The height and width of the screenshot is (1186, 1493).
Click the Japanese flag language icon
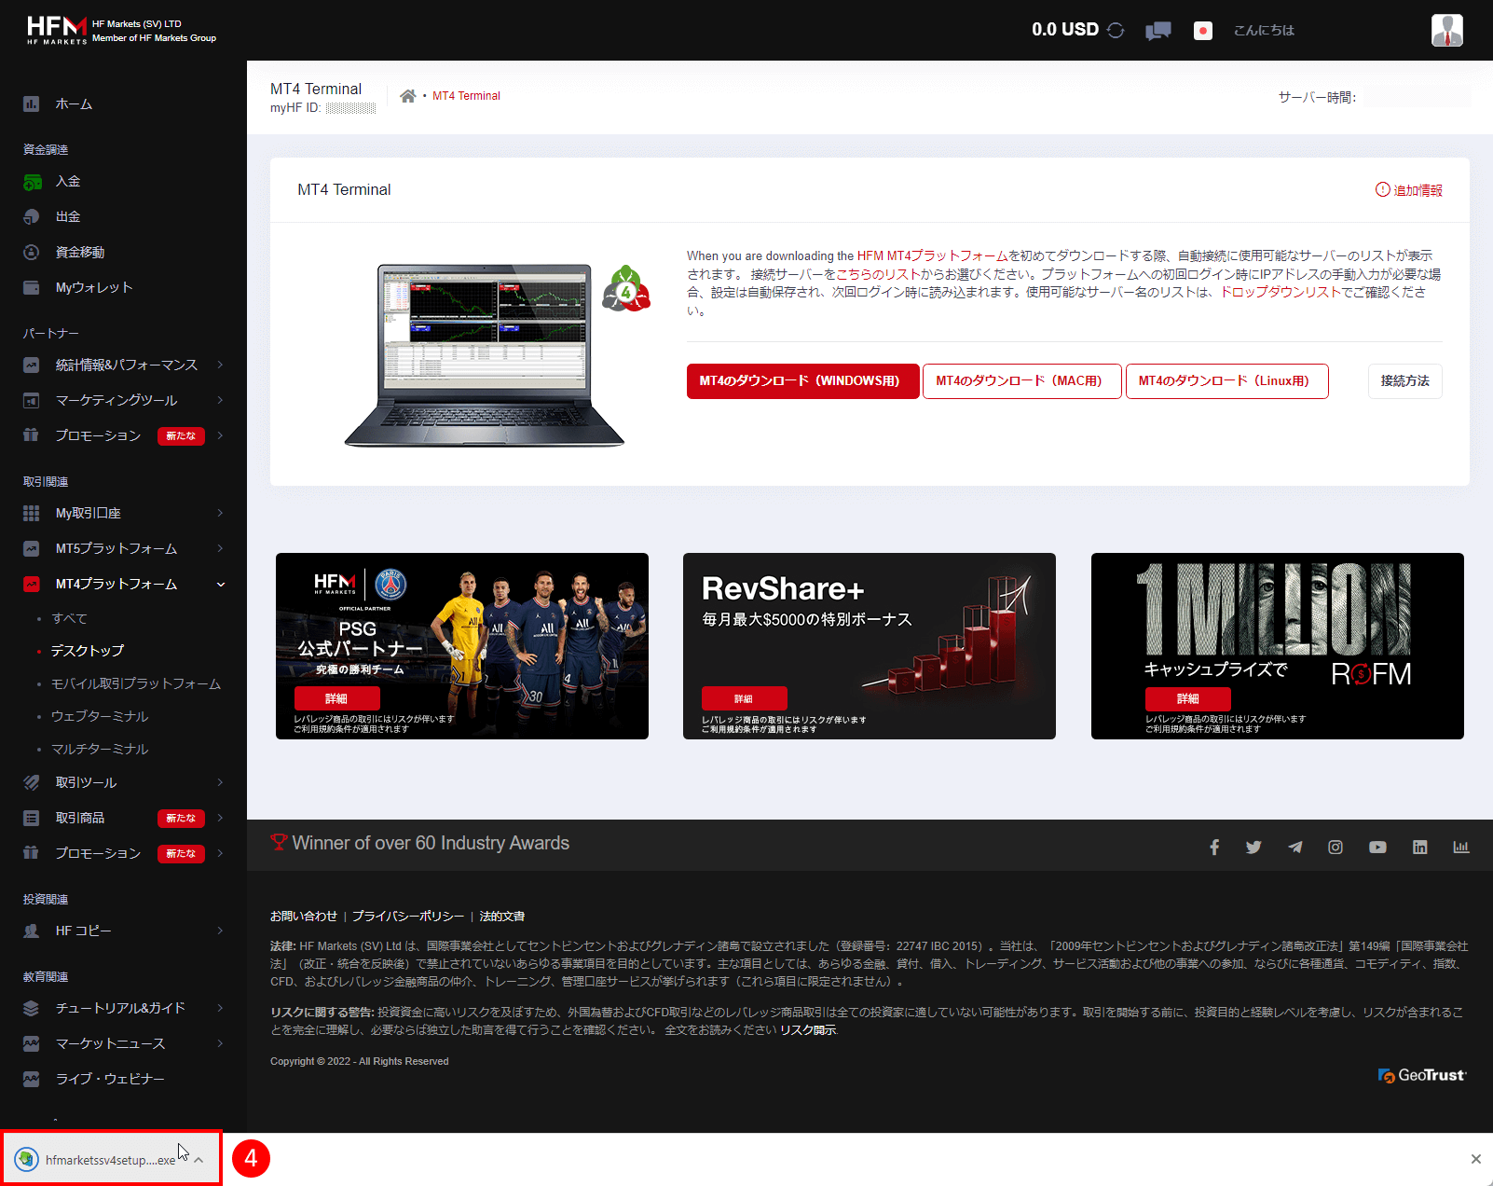coord(1202,30)
